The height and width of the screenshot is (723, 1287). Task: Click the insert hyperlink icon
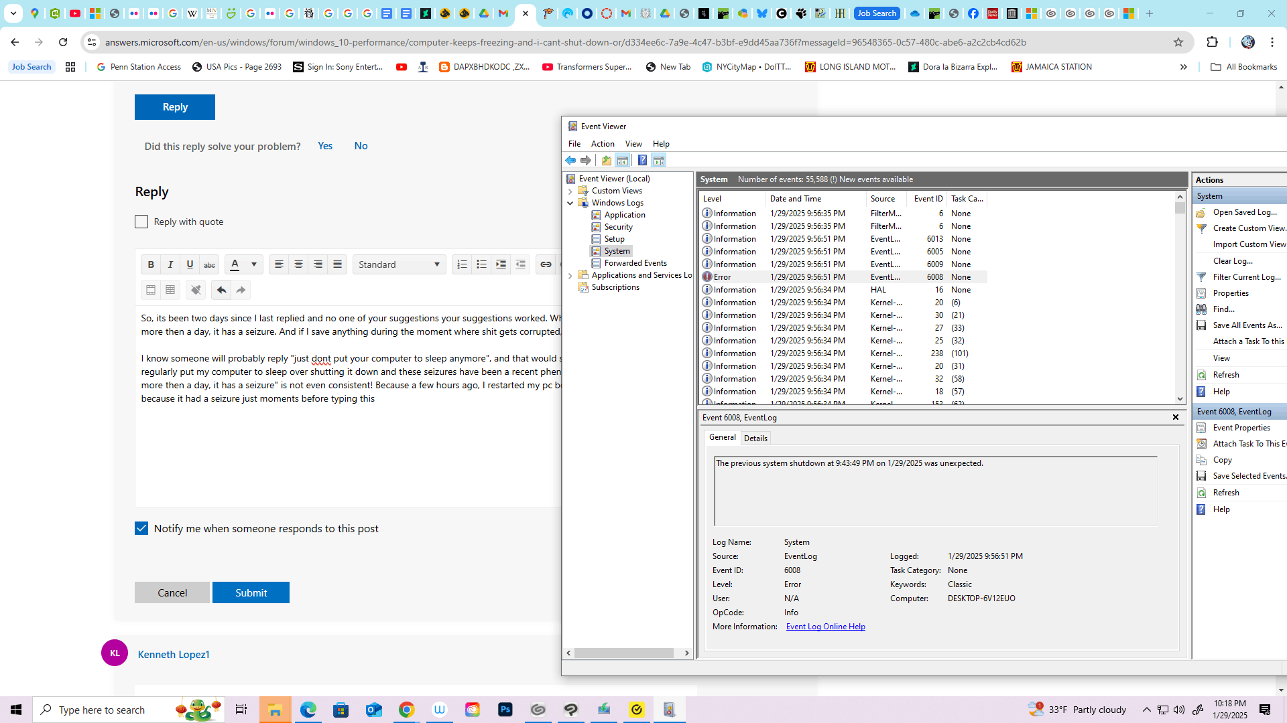[546, 264]
